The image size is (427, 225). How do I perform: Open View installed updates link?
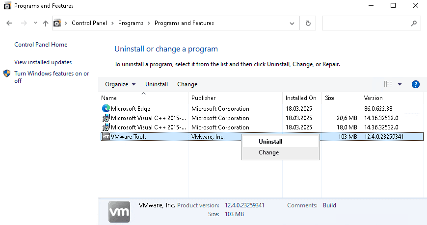pyautogui.click(x=43, y=62)
